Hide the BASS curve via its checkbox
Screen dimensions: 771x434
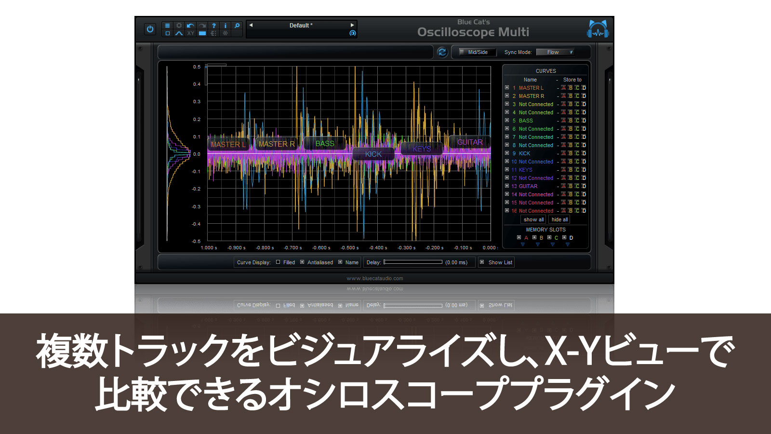(x=507, y=121)
